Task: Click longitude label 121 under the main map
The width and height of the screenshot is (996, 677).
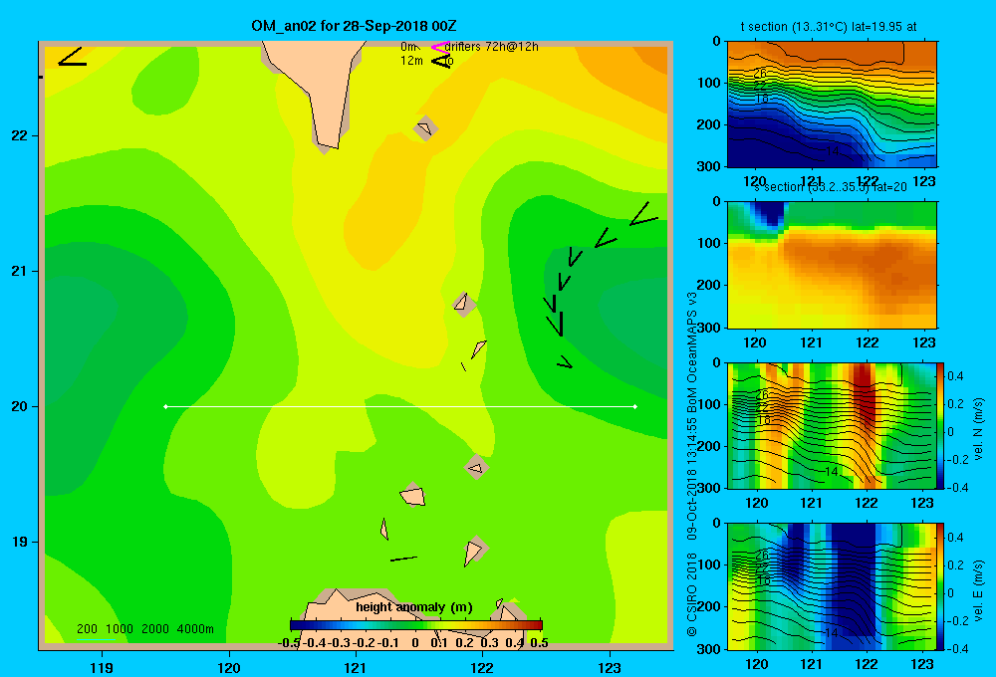Action: tap(356, 667)
